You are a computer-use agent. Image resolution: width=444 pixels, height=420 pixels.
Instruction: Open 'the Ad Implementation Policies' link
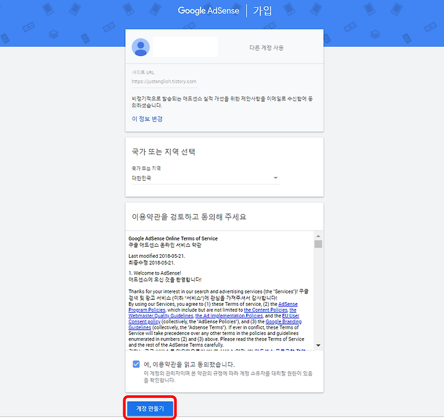click(229, 316)
